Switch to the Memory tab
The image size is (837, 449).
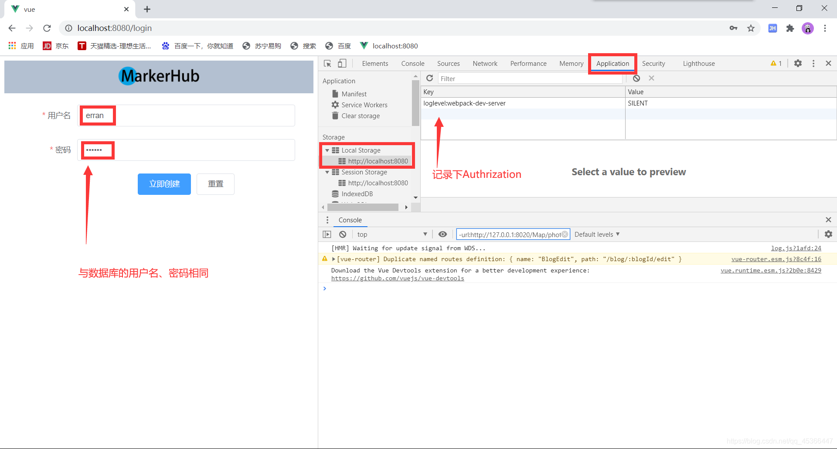tap(571, 64)
